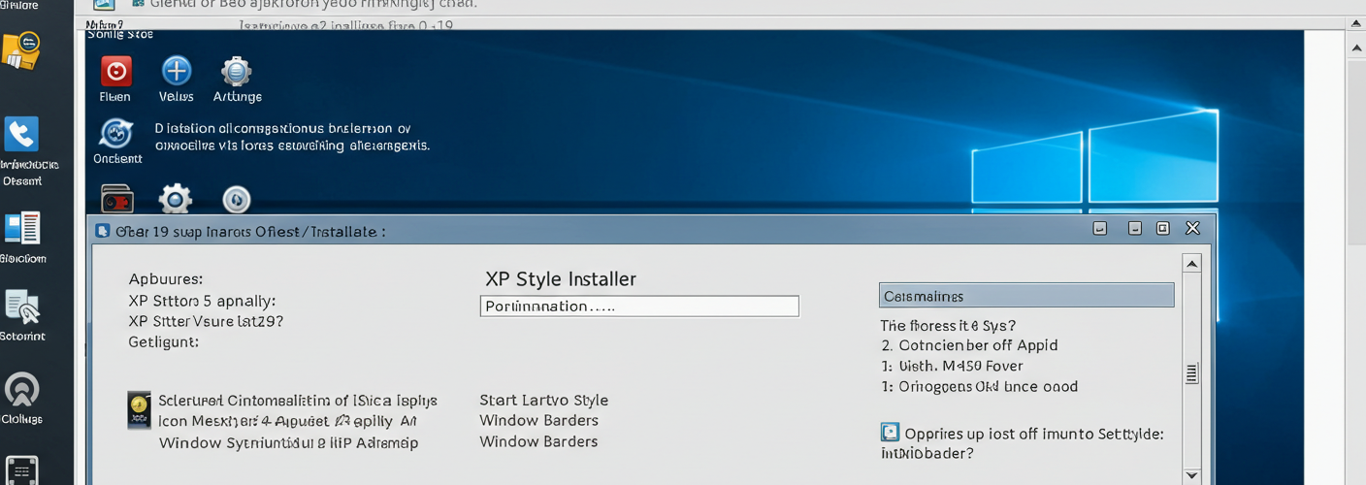Click the 'Getligunt:' label
Screen dimensions: 1366x485
(163, 341)
